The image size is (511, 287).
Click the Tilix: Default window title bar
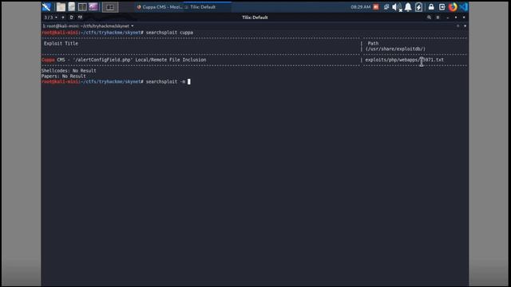tap(255, 18)
